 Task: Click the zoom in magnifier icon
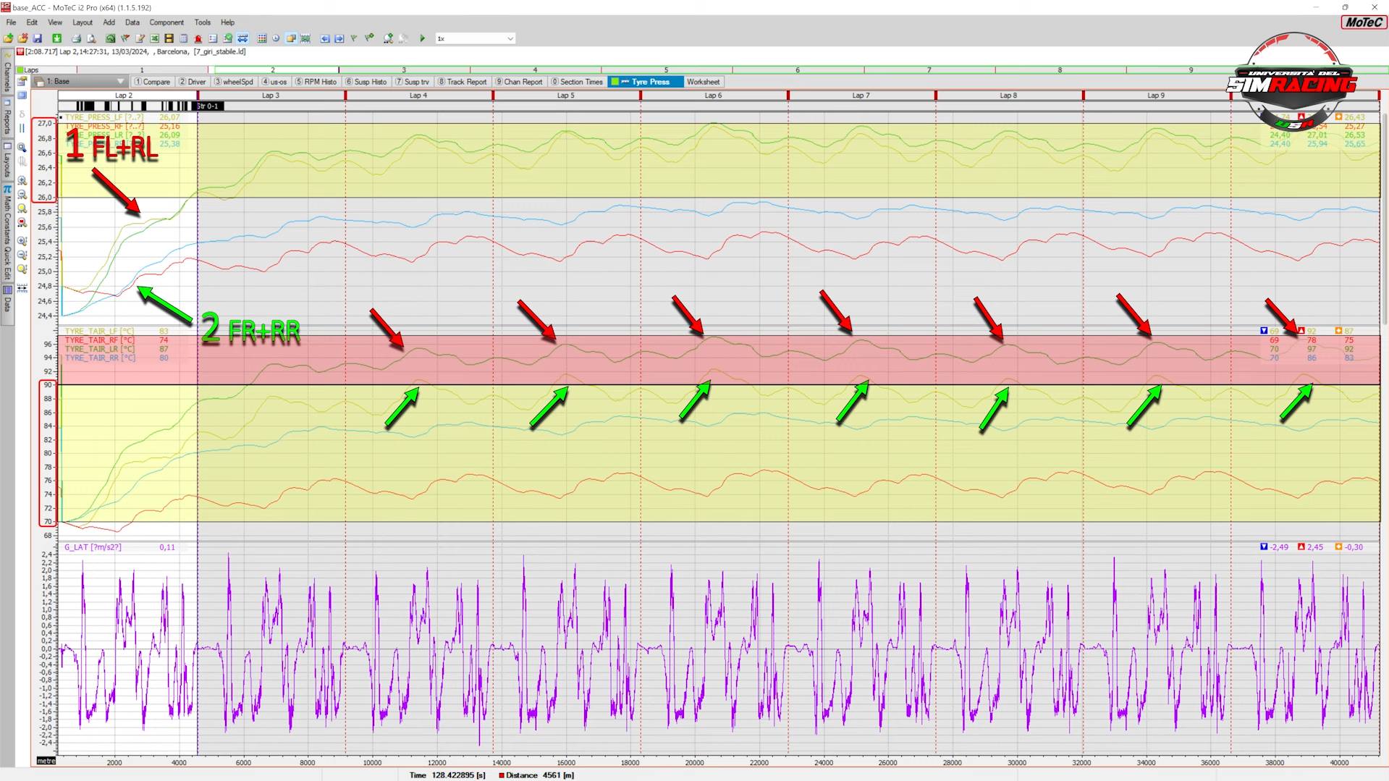click(22, 180)
